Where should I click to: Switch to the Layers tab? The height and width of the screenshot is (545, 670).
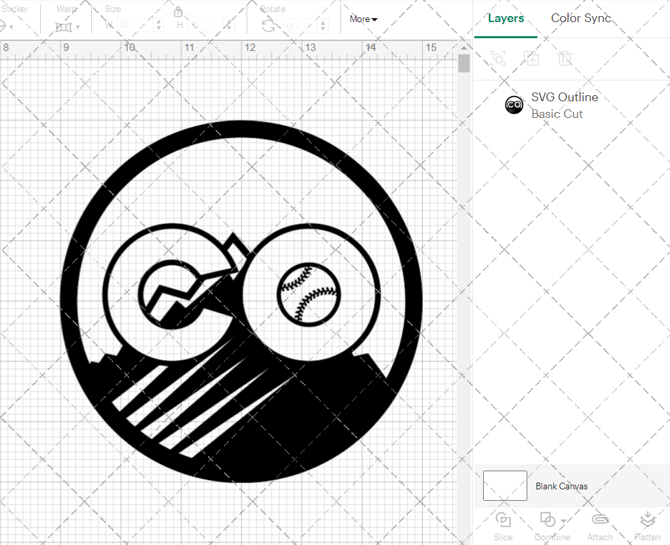point(506,19)
